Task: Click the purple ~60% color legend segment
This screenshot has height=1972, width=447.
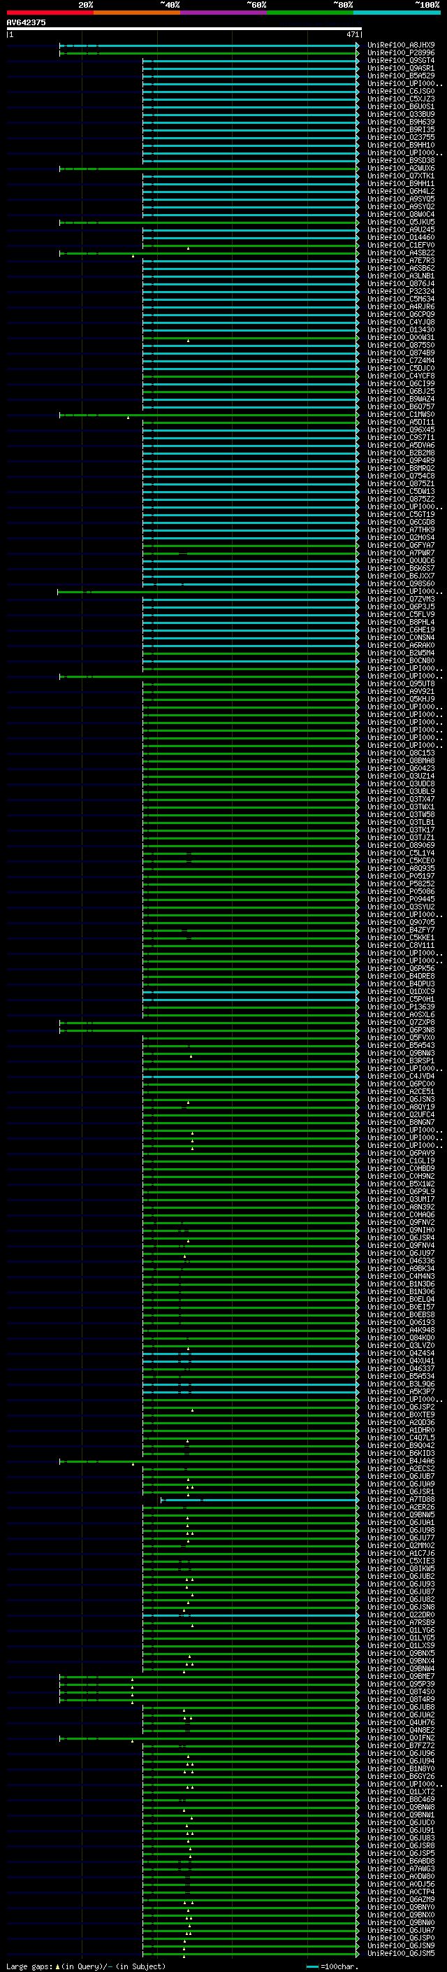Action: click(224, 13)
